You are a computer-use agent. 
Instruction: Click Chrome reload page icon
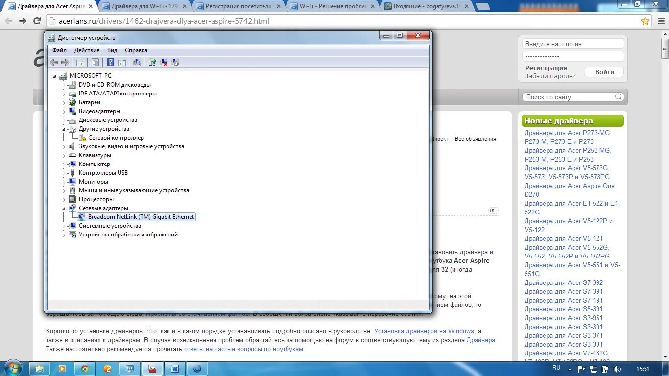pos(37,21)
